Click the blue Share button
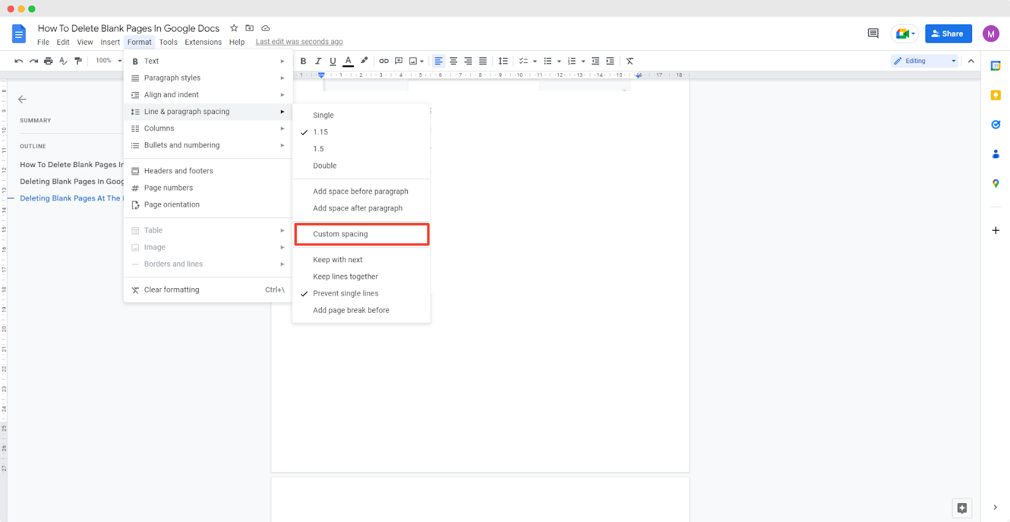 click(x=949, y=33)
